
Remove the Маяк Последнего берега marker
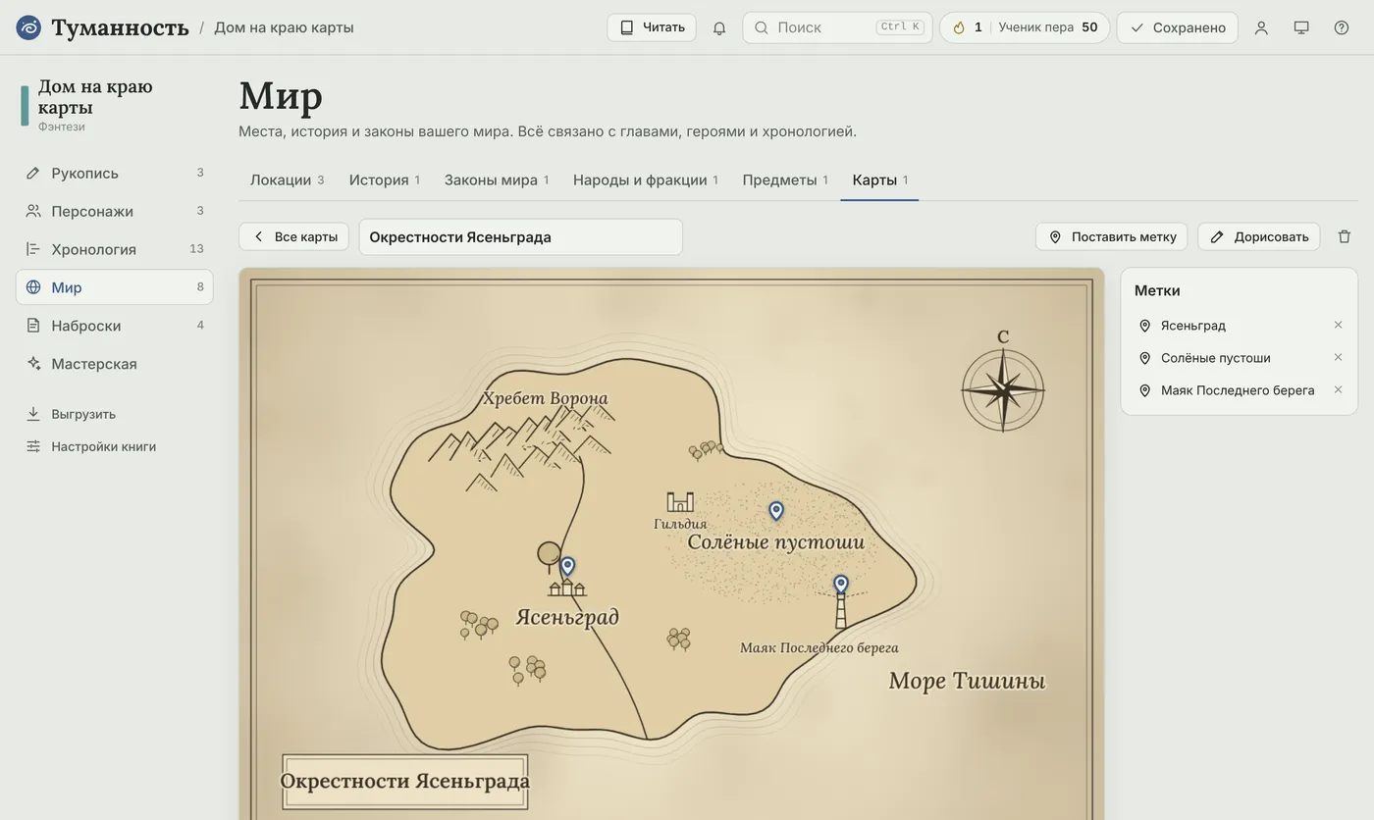[1338, 389]
